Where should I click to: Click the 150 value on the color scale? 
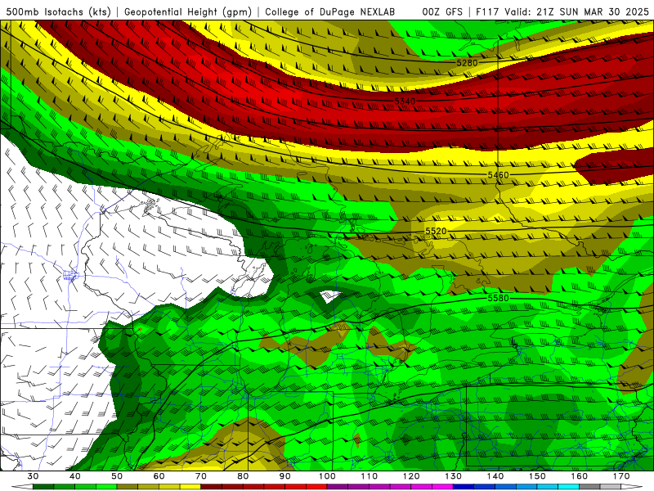(x=537, y=476)
